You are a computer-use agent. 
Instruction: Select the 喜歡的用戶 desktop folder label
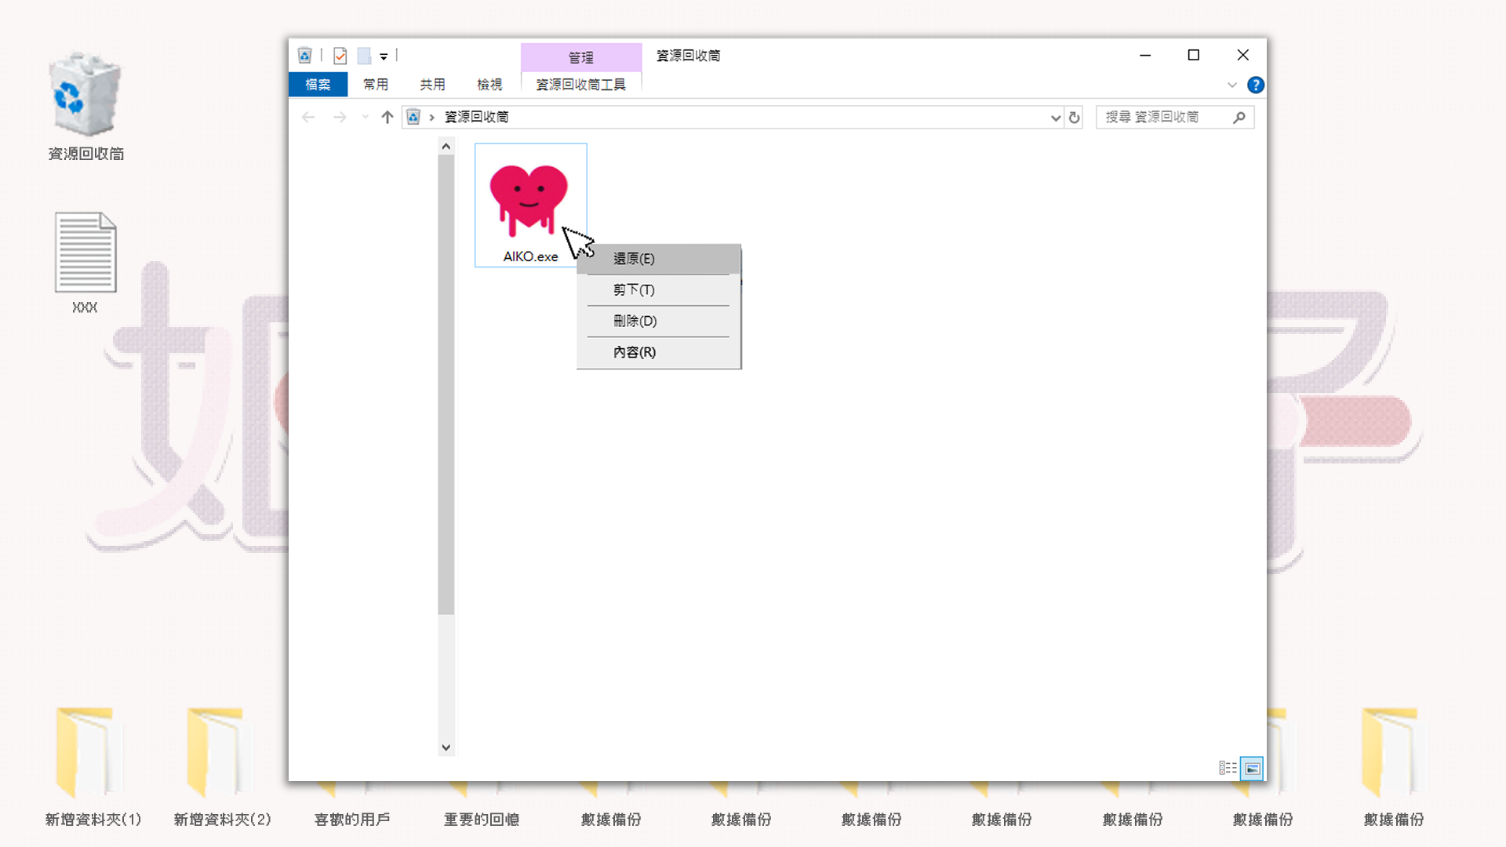pos(352,820)
